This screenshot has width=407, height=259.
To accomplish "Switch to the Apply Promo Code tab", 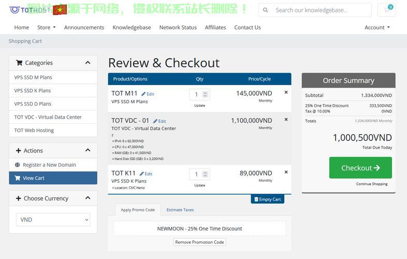I will 138,210.
